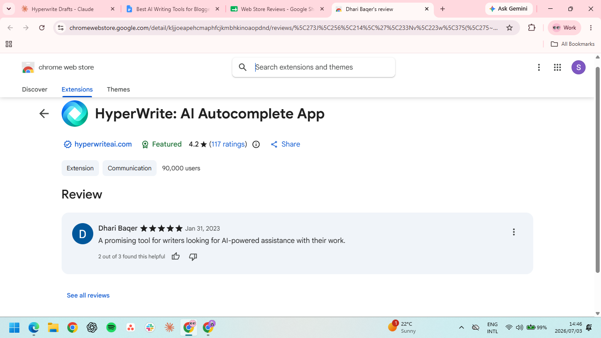Open the Chrome three-dot menu
Screen dimensions: 601x338
pyautogui.click(x=591, y=28)
